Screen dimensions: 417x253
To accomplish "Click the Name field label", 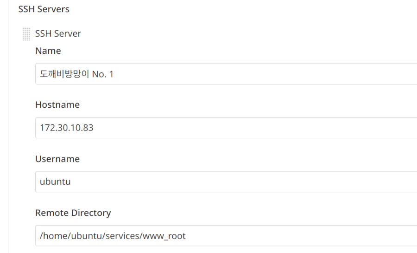I will [48, 50].
